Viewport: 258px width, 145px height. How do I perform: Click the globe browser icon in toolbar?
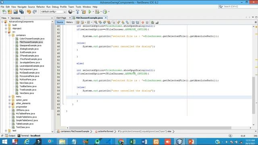[70, 12]
